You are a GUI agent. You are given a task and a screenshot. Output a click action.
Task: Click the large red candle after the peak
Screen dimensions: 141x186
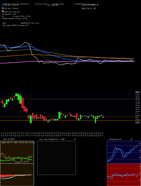(x=22, y=103)
